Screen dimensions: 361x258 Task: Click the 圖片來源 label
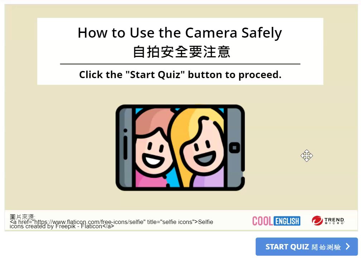(x=22, y=216)
